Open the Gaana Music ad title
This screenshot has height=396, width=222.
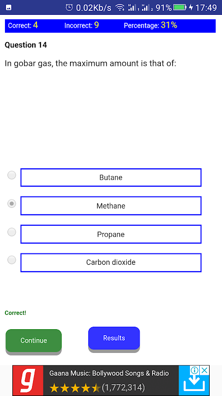(109, 373)
